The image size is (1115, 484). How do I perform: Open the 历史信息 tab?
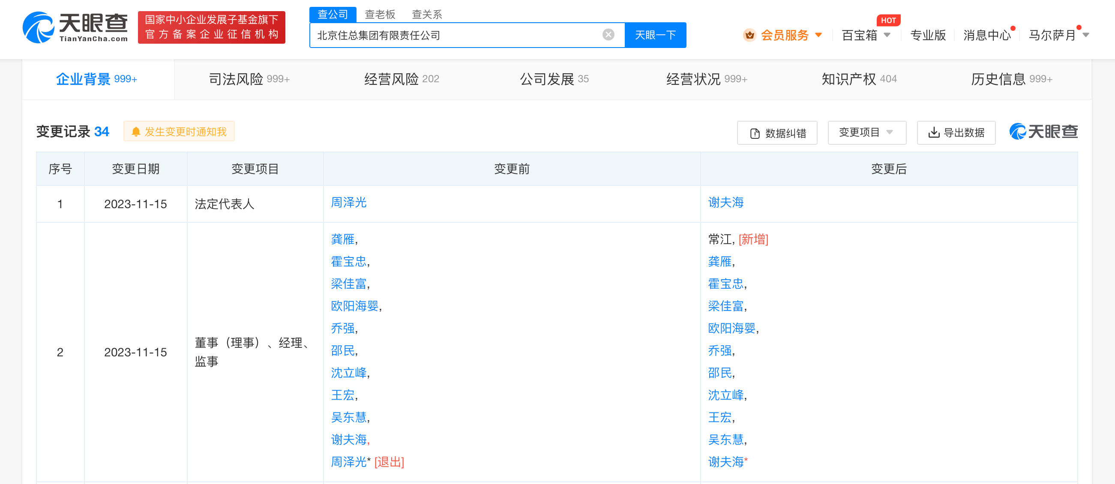tap(1012, 79)
